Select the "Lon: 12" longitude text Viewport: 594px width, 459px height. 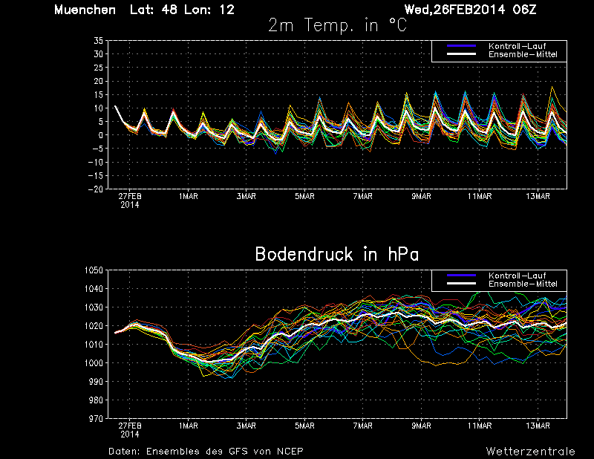pyautogui.click(x=209, y=10)
